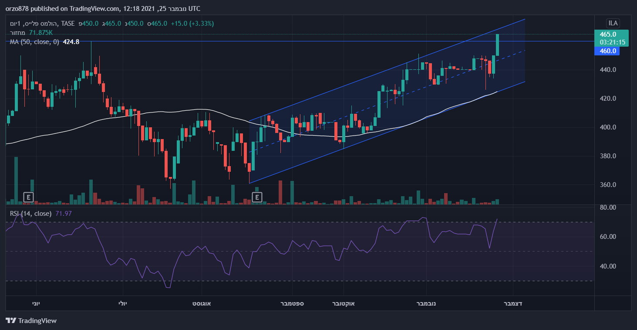
Task: Click the moving average value 424.8
Action: pyautogui.click(x=71, y=42)
